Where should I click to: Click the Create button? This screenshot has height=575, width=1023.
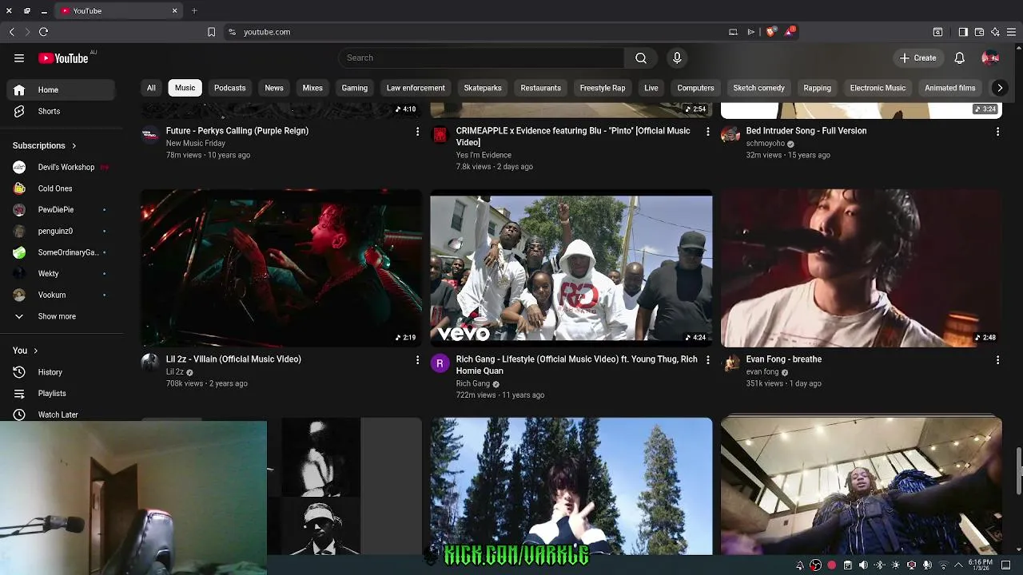(x=918, y=58)
